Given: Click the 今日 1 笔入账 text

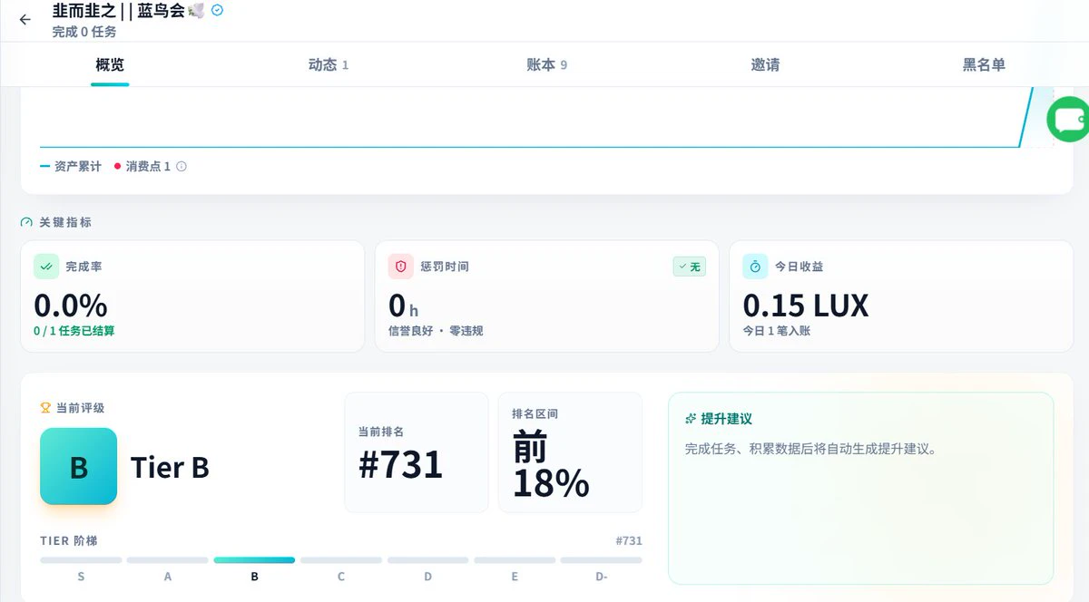Looking at the screenshot, I should click(777, 331).
